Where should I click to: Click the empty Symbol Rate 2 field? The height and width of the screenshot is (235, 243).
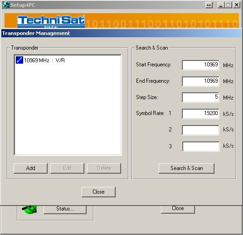(x=200, y=130)
